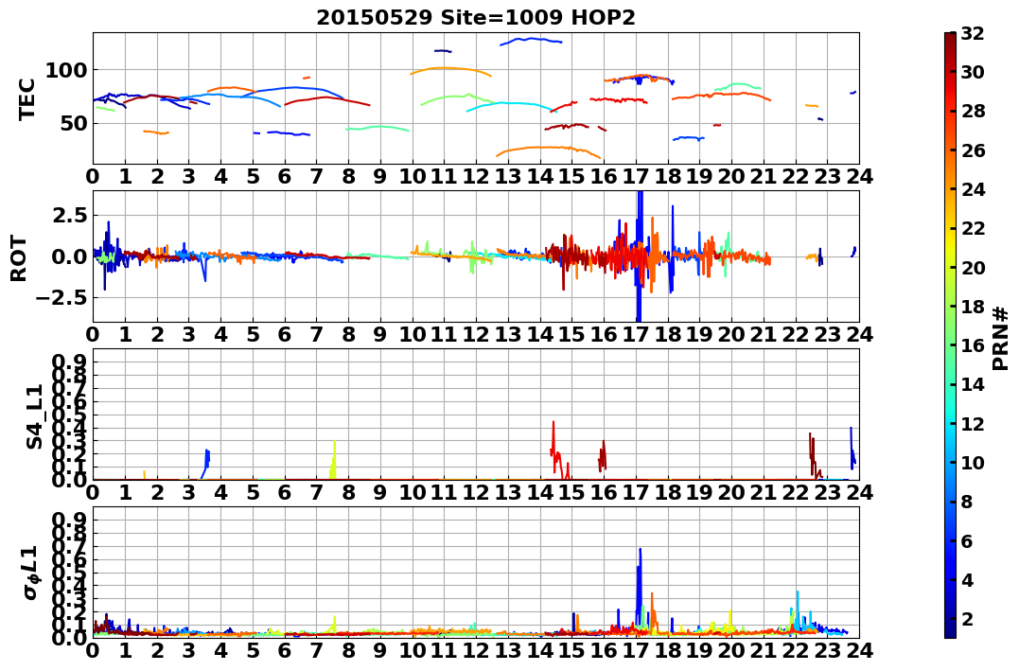The image size is (1019, 671).
Task: Click the −2.5 tick on the ROT axis
Action: [61, 298]
